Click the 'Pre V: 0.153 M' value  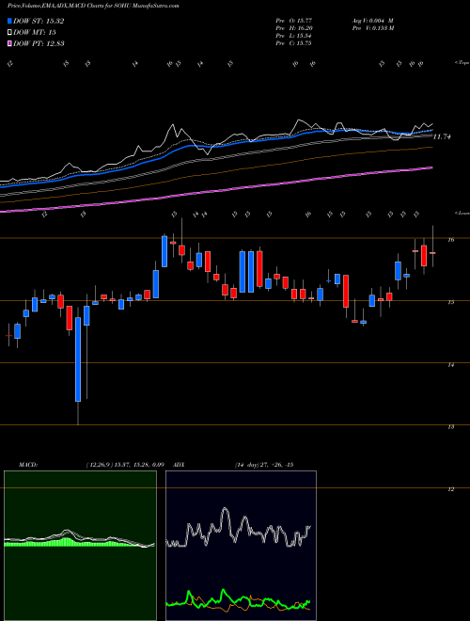click(x=372, y=28)
